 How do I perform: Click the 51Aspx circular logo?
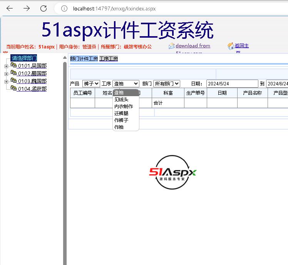tap(172, 172)
